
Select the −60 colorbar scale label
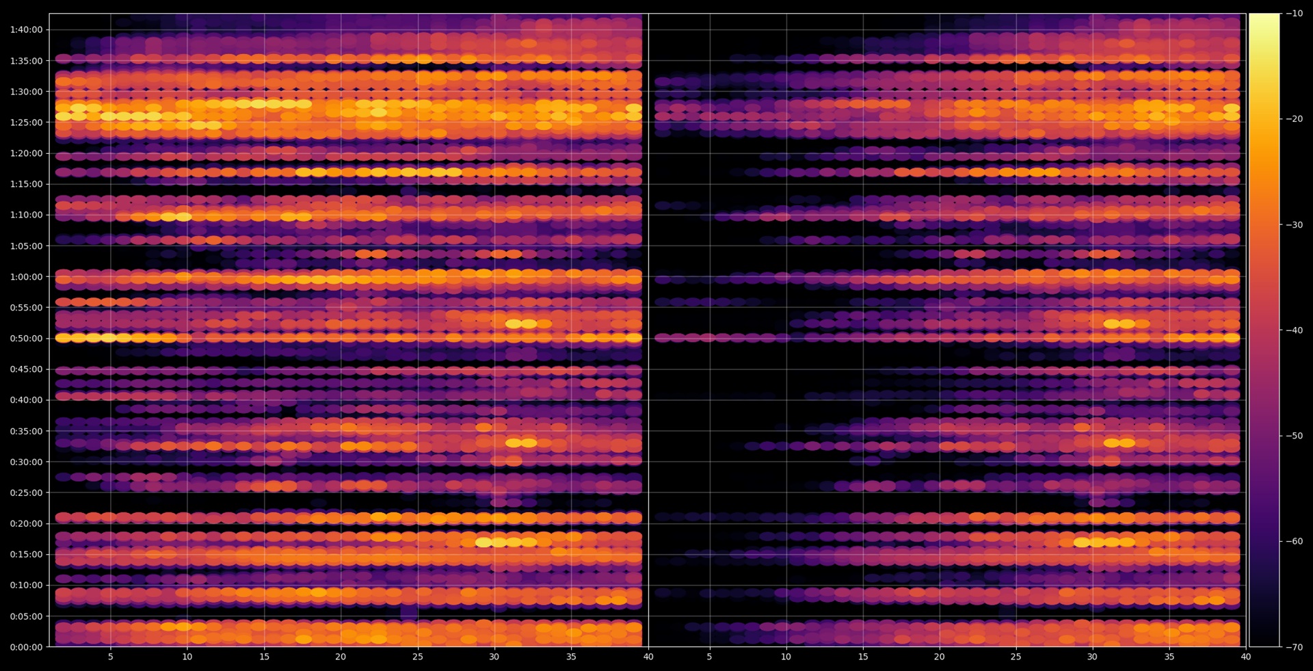point(1295,542)
